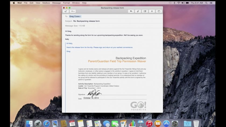Launch Safari from the dock
This screenshot has width=226, height=127.
tap(46, 123)
